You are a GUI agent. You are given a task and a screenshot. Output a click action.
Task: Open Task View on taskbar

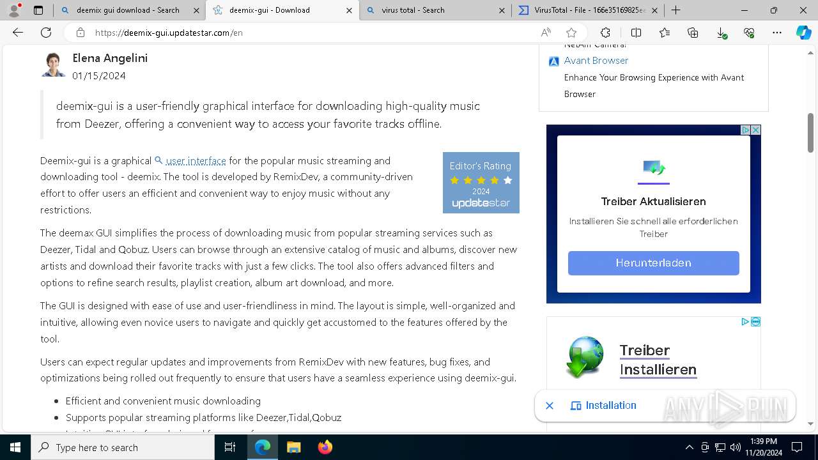click(230, 447)
